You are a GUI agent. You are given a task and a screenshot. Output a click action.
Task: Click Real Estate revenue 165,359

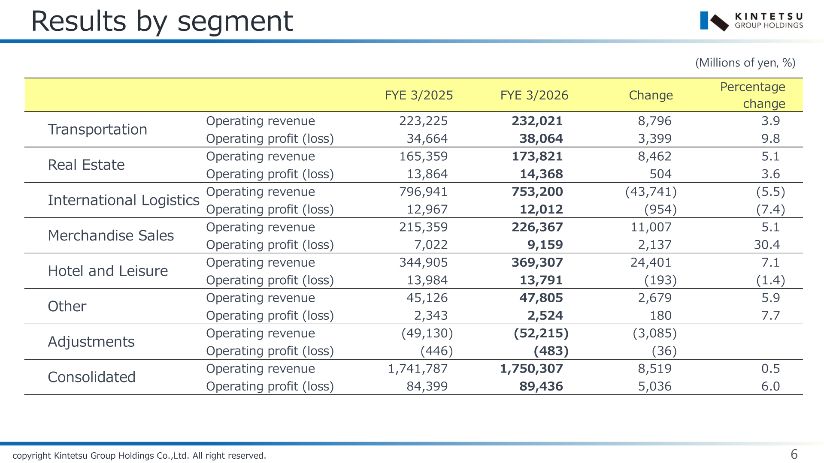point(424,156)
